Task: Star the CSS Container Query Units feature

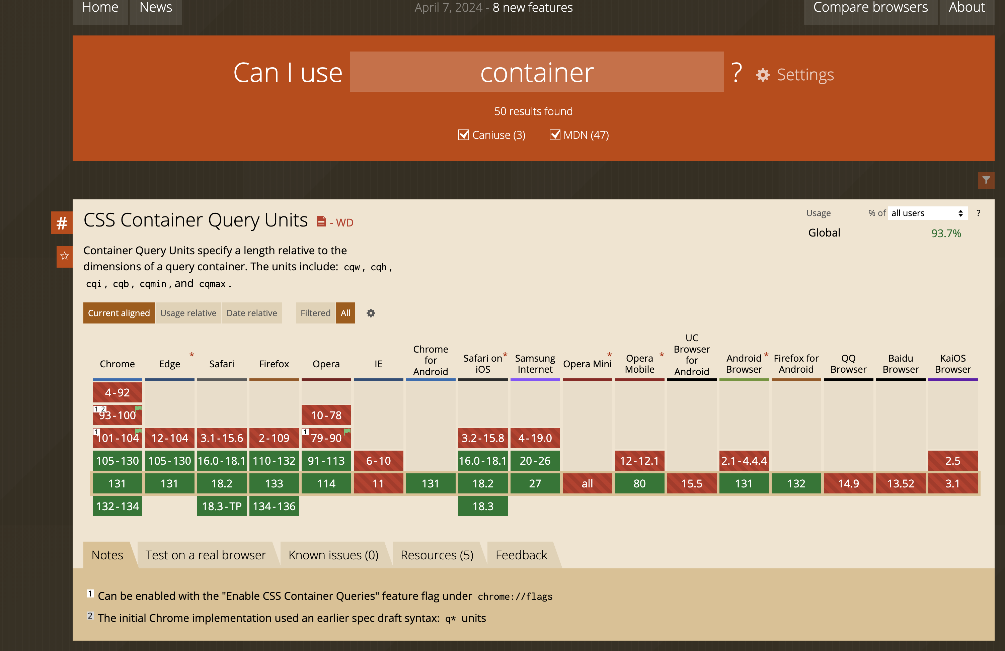Action: pyautogui.click(x=65, y=256)
